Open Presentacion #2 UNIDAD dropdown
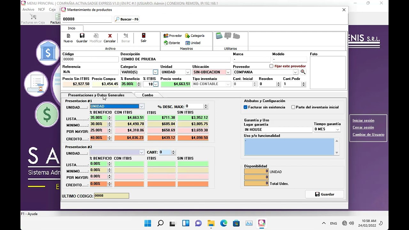Screen dimensions: 409x230 click(x=141, y=152)
